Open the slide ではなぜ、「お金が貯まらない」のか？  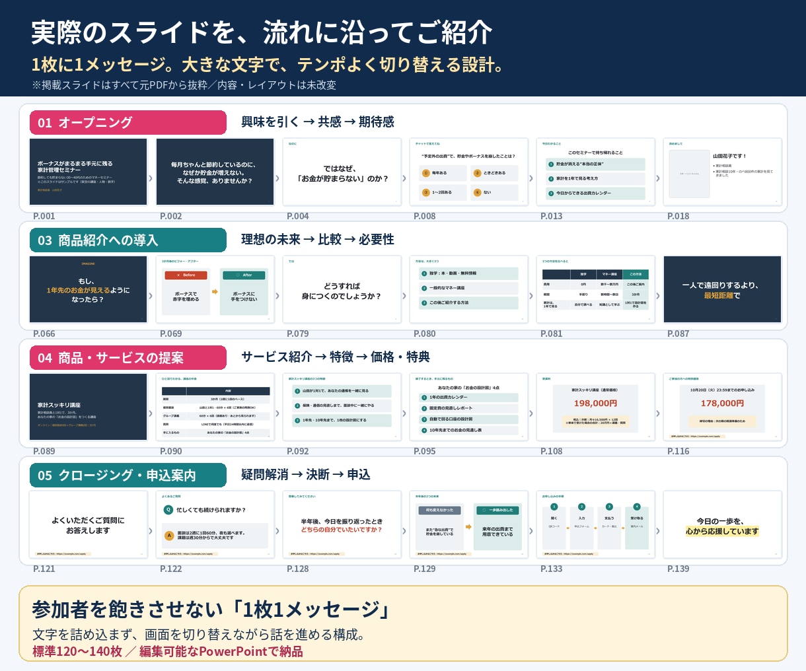coord(342,172)
